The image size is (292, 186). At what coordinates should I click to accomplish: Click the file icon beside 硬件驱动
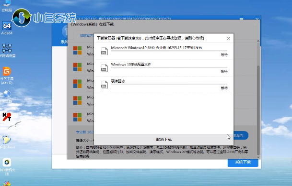(105, 85)
